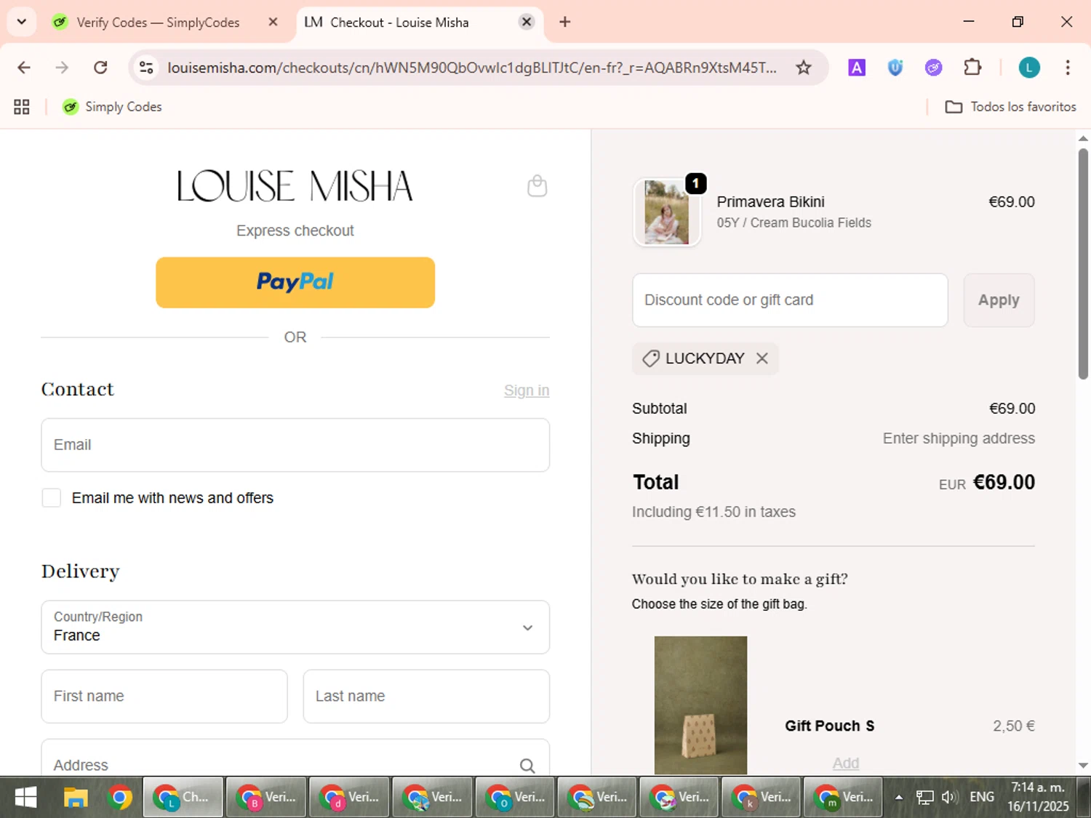The width and height of the screenshot is (1091, 818).
Task: Click the vertical page scrollbar thumb
Action: click(x=1083, y=264)
